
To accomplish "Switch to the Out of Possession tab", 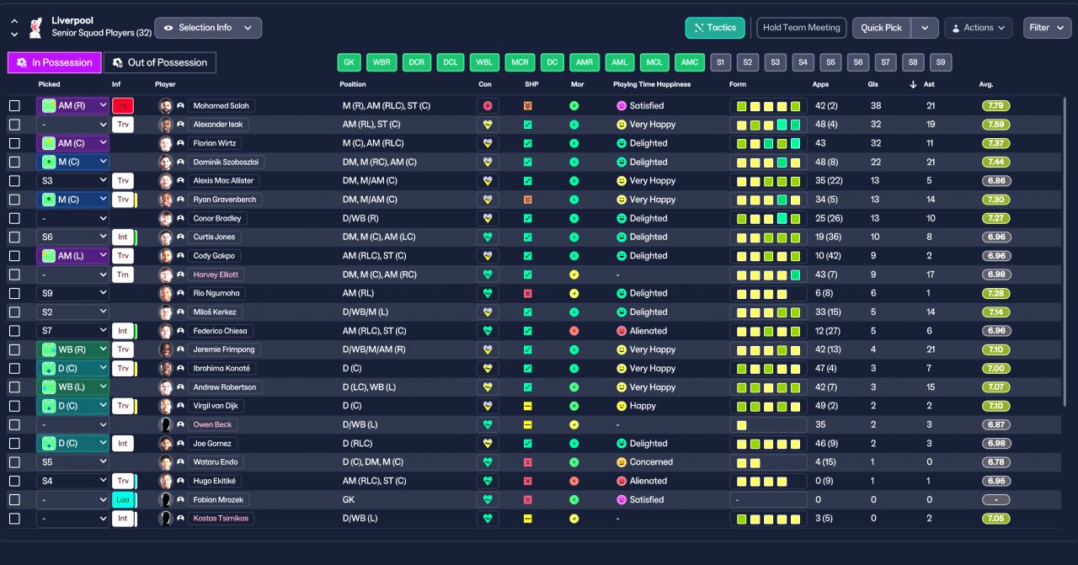I will coord(160,62).
